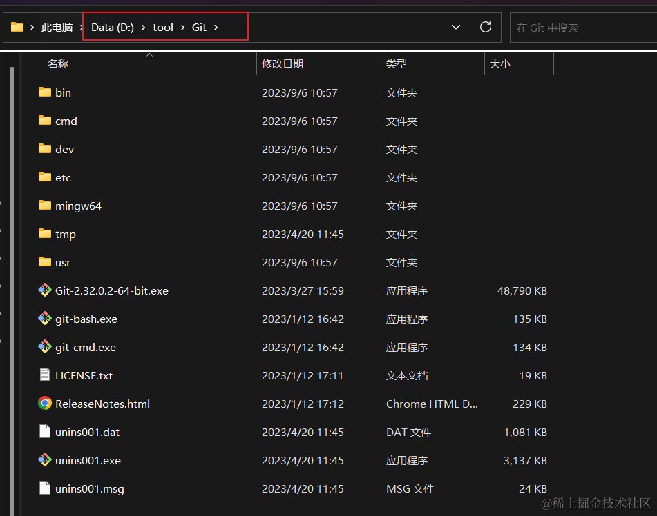Viewport: 657px width, 516px height.
Task: Open the tmp folder
Action: click(65, 234)
